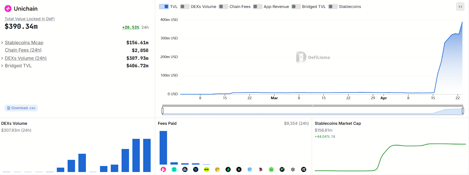This screenshot has width=469, height=175.
Task: Click the Total Value Locked in DeFi label
Action: (30, 19)
